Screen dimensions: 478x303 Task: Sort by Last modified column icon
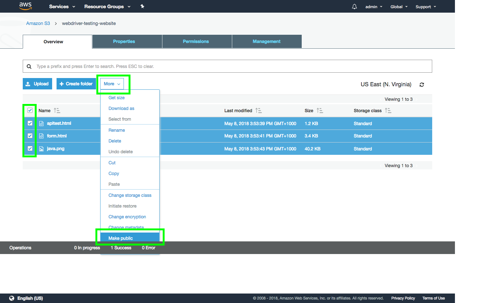click(x=258, y=111)
